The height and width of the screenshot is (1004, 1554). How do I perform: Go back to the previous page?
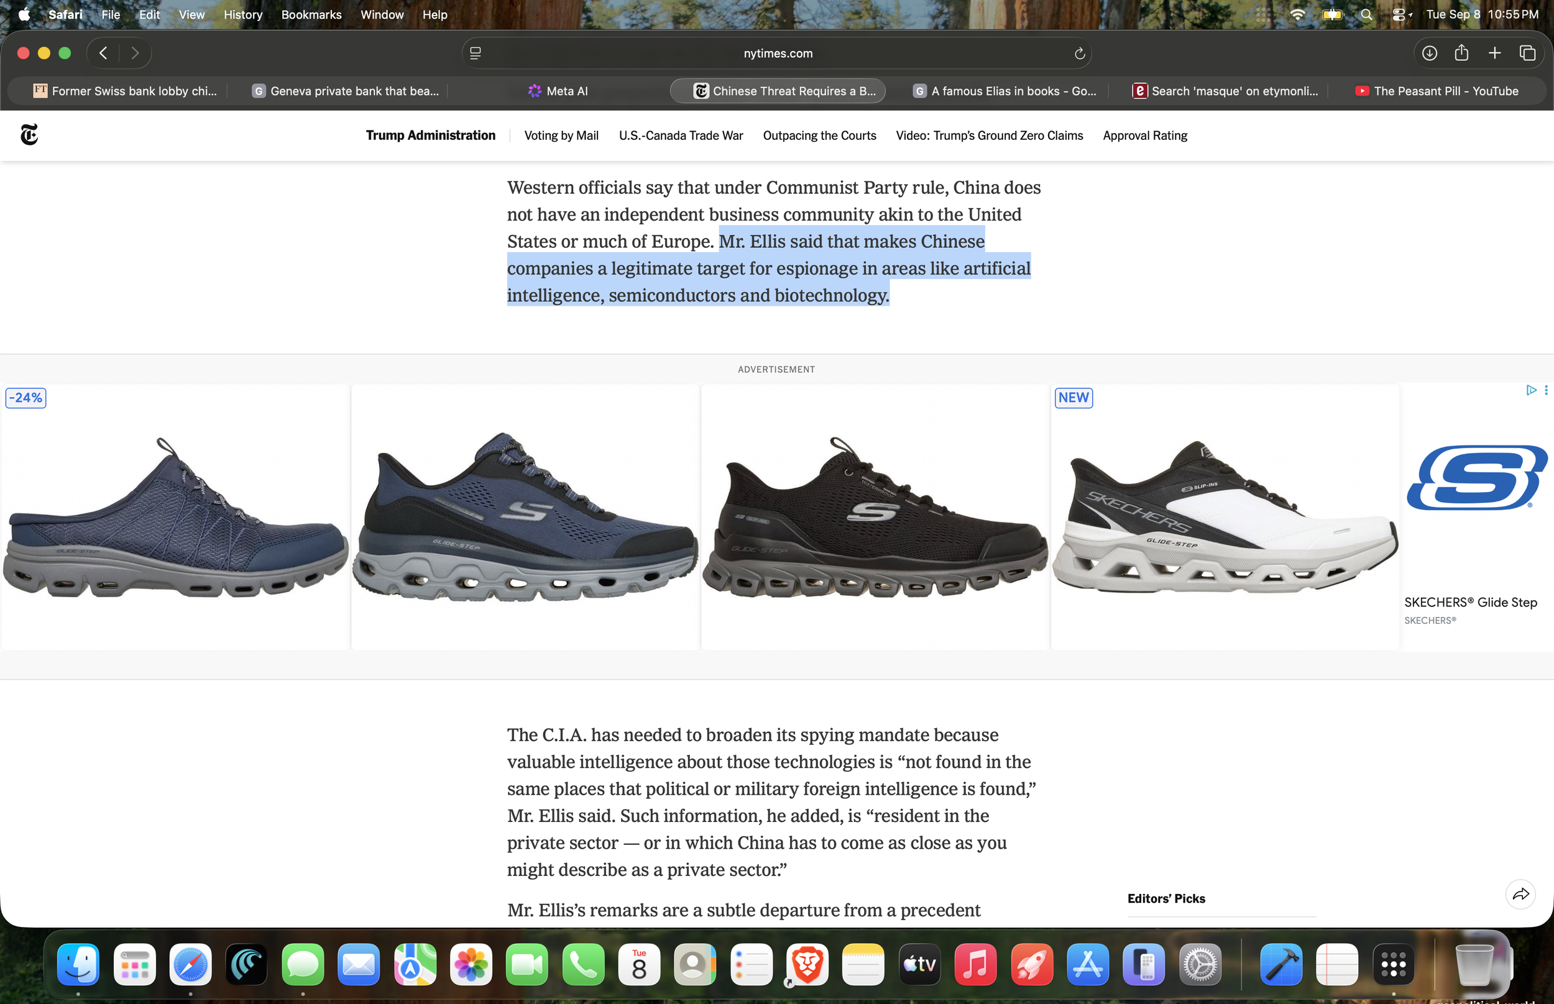pyautogui.click(x=103, y=53)
